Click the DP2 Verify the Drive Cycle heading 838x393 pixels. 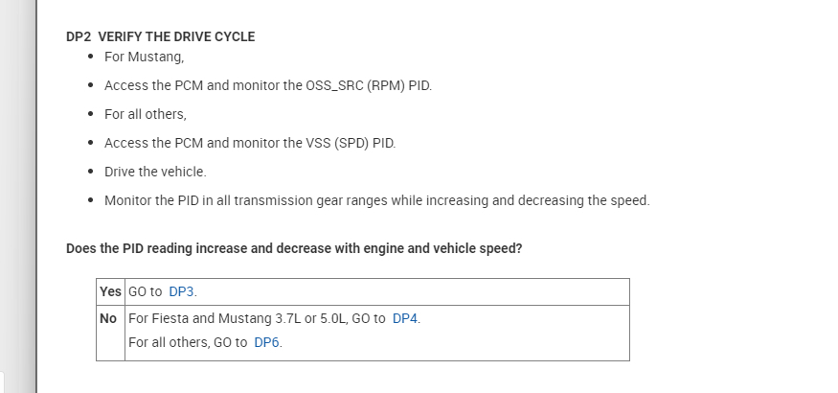pyautogui.click(x=160, y=37)
